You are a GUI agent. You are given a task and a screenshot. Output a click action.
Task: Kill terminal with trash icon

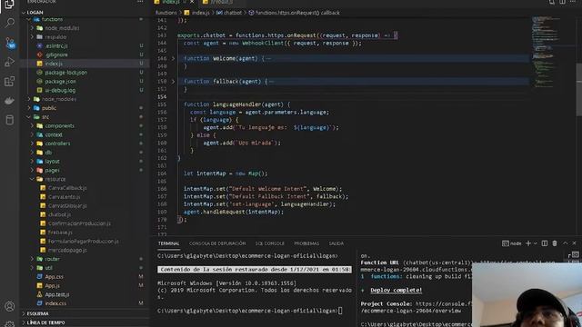click(555, 243)
